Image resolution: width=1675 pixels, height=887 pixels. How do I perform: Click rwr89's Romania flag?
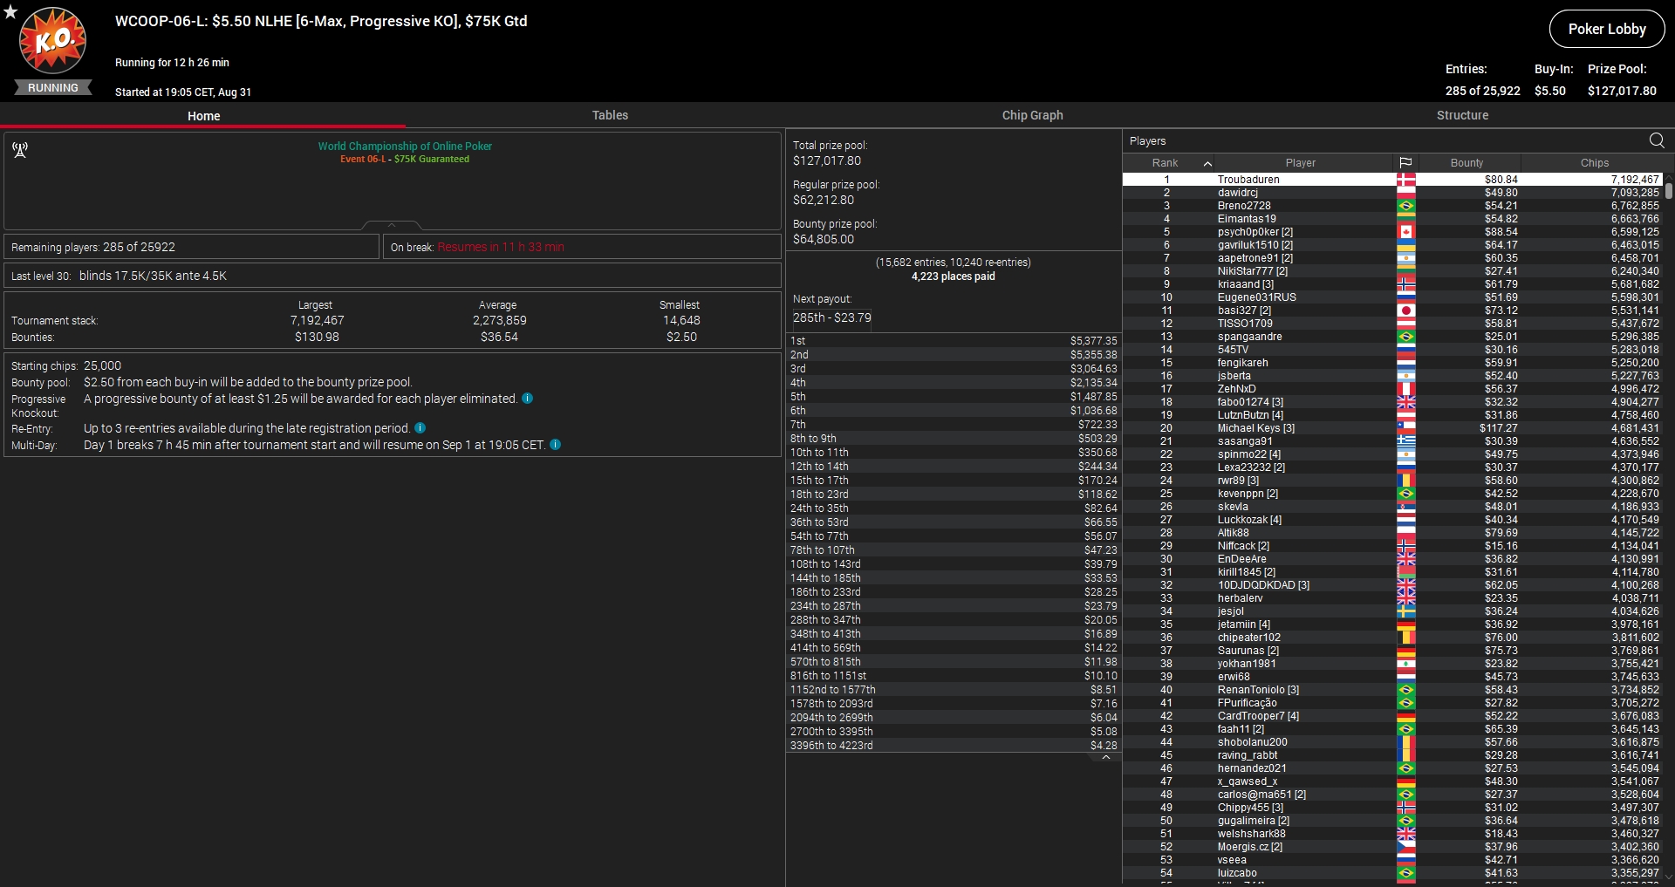coord(1405,481)
